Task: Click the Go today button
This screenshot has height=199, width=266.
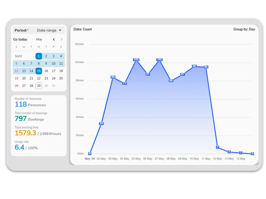Action: click(x=20, y=39)
